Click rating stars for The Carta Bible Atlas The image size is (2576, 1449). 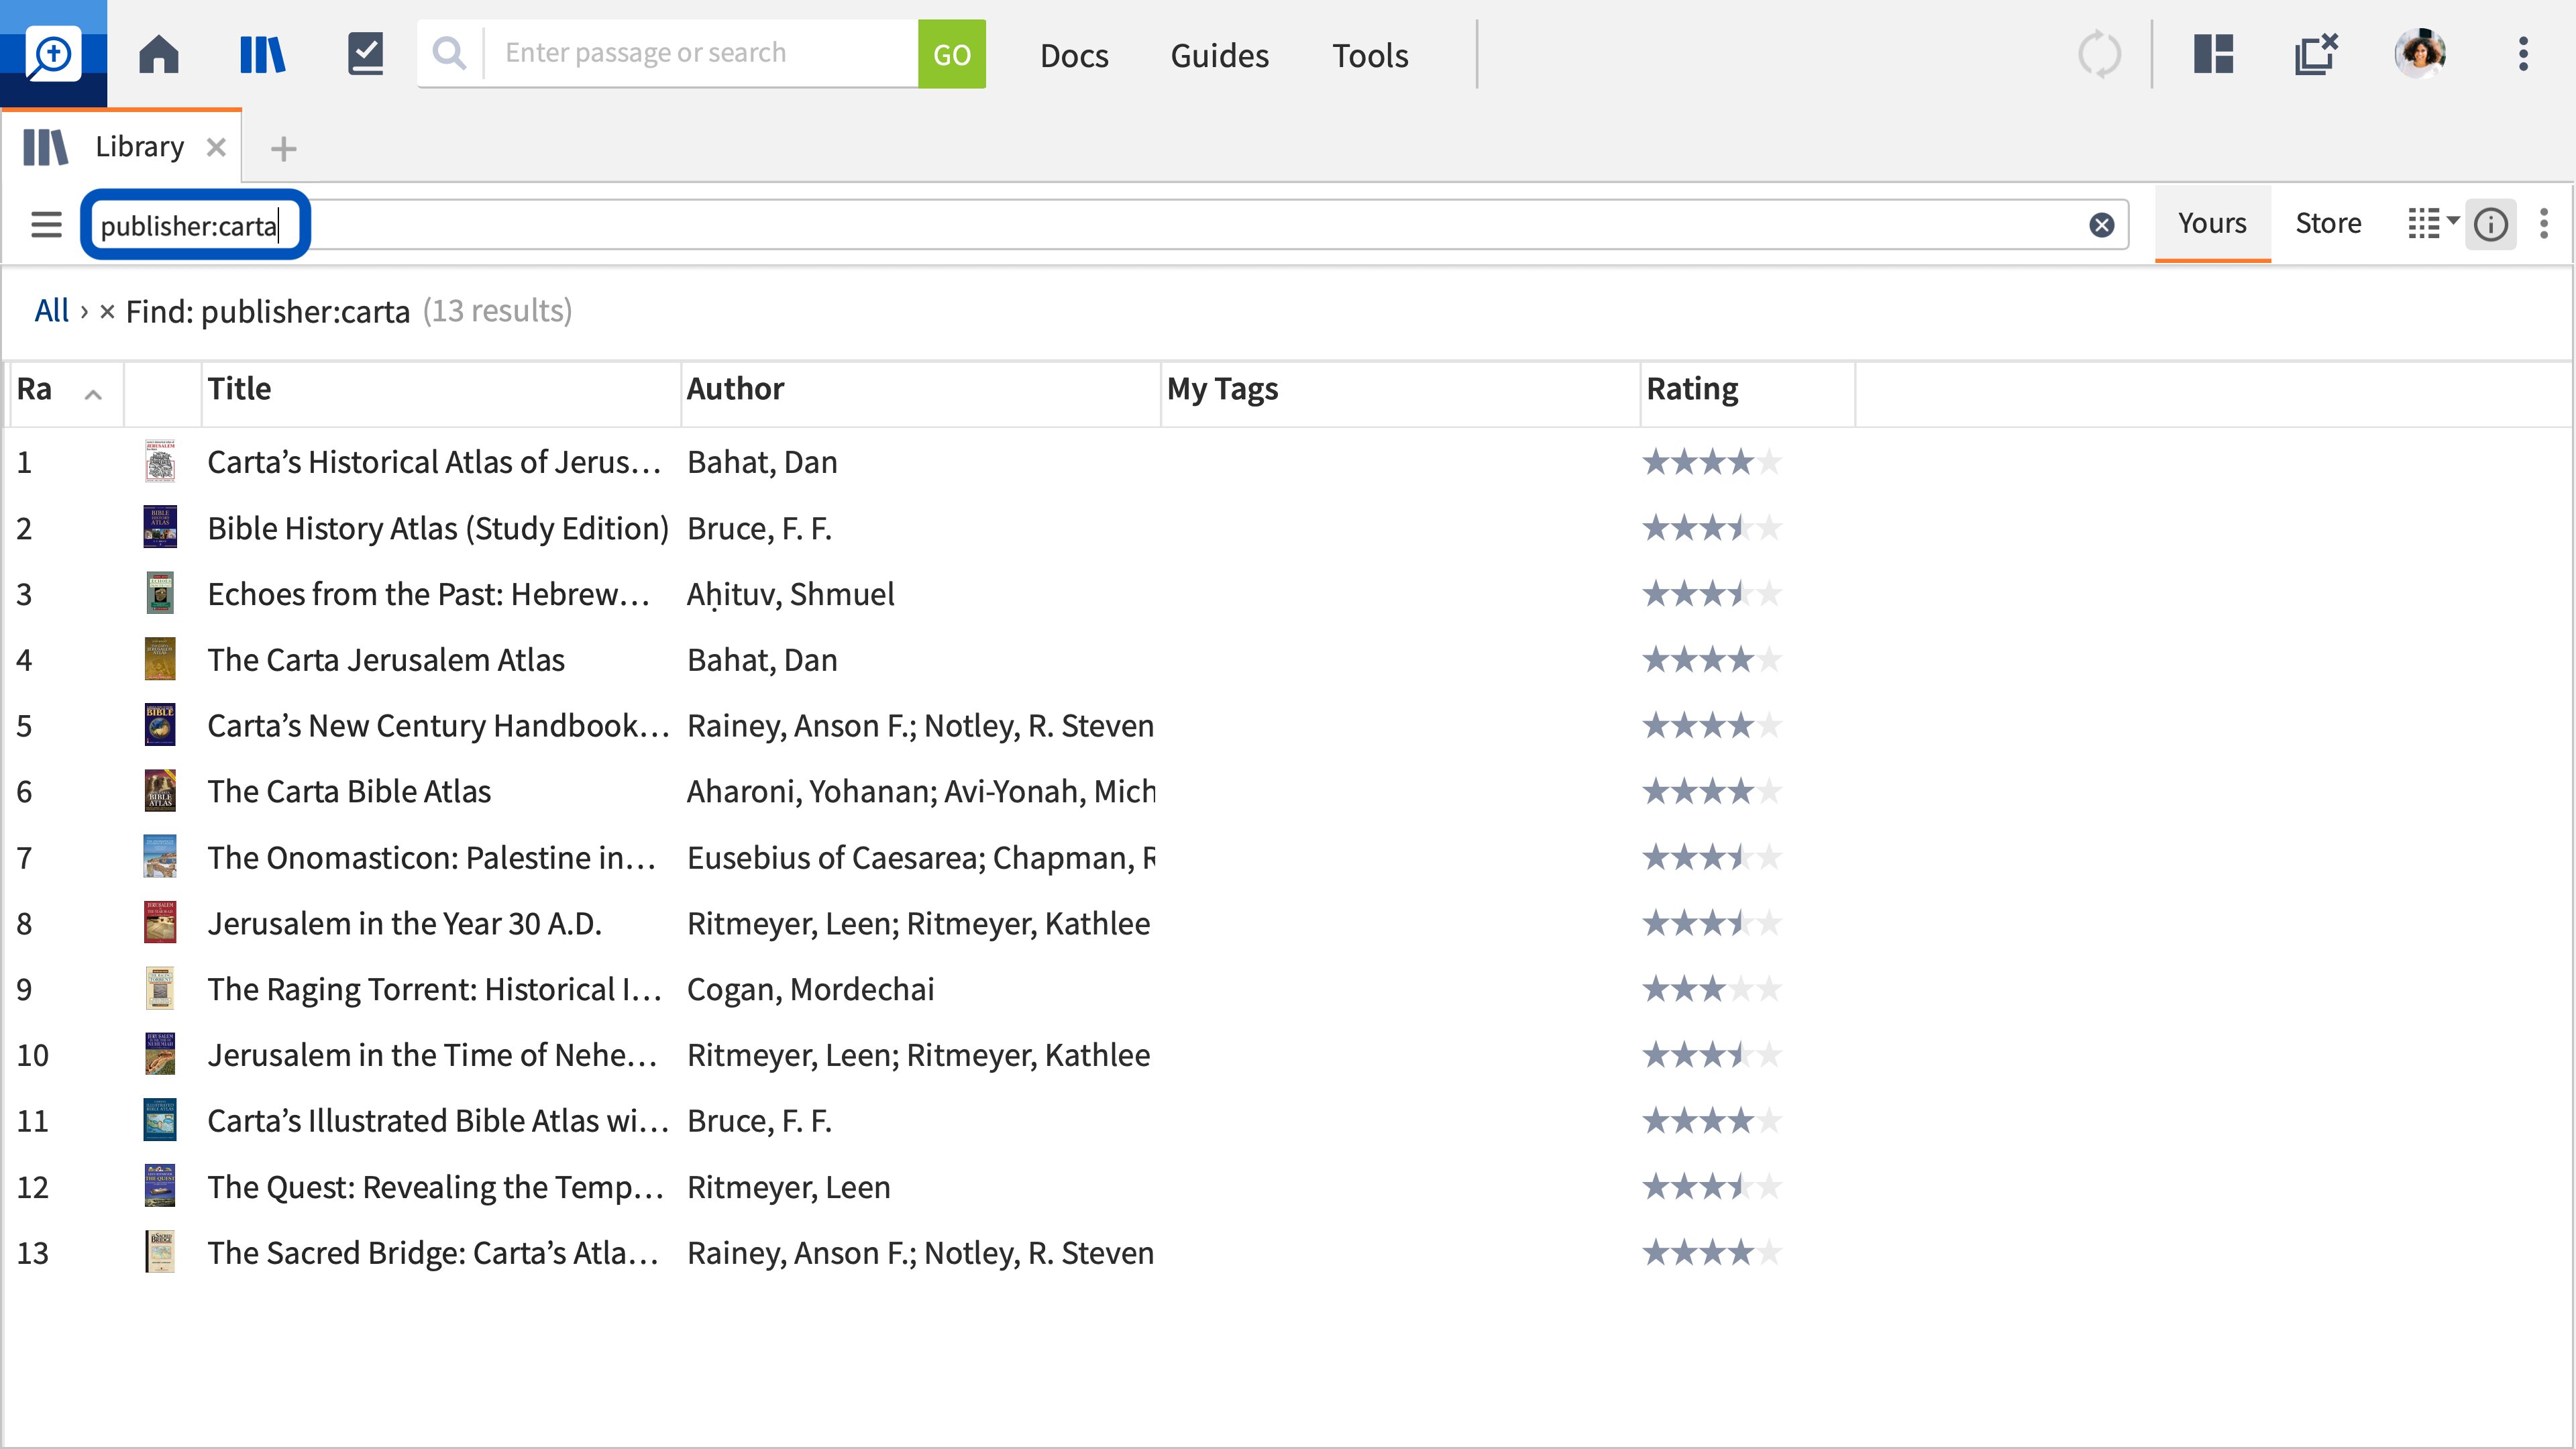point(1711,792)
